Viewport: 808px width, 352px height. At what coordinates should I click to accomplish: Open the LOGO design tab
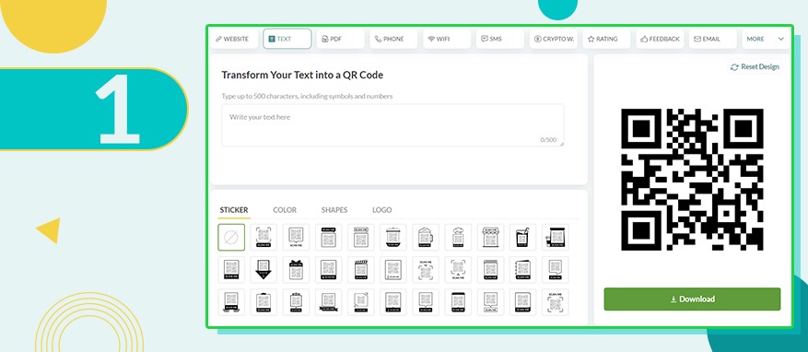(x=381, y=210)
